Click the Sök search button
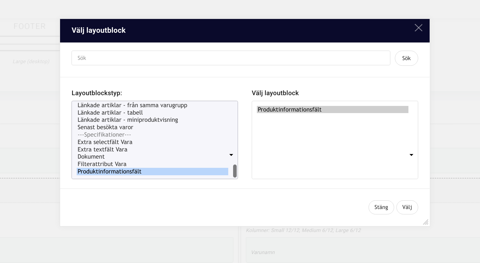The width and height of the screenshot is (480, 263). pos(406,58)
